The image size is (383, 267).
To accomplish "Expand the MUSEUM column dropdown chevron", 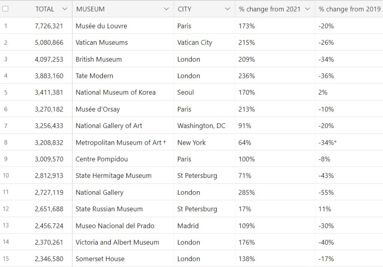I will click(x=166, y=9).
